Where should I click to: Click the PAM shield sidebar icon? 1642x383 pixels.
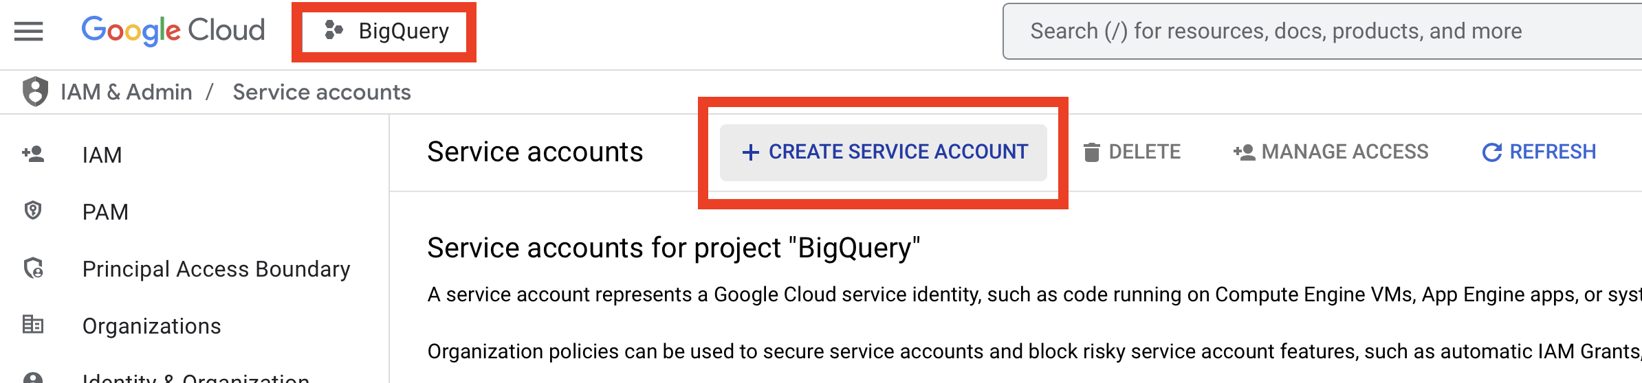33,211
